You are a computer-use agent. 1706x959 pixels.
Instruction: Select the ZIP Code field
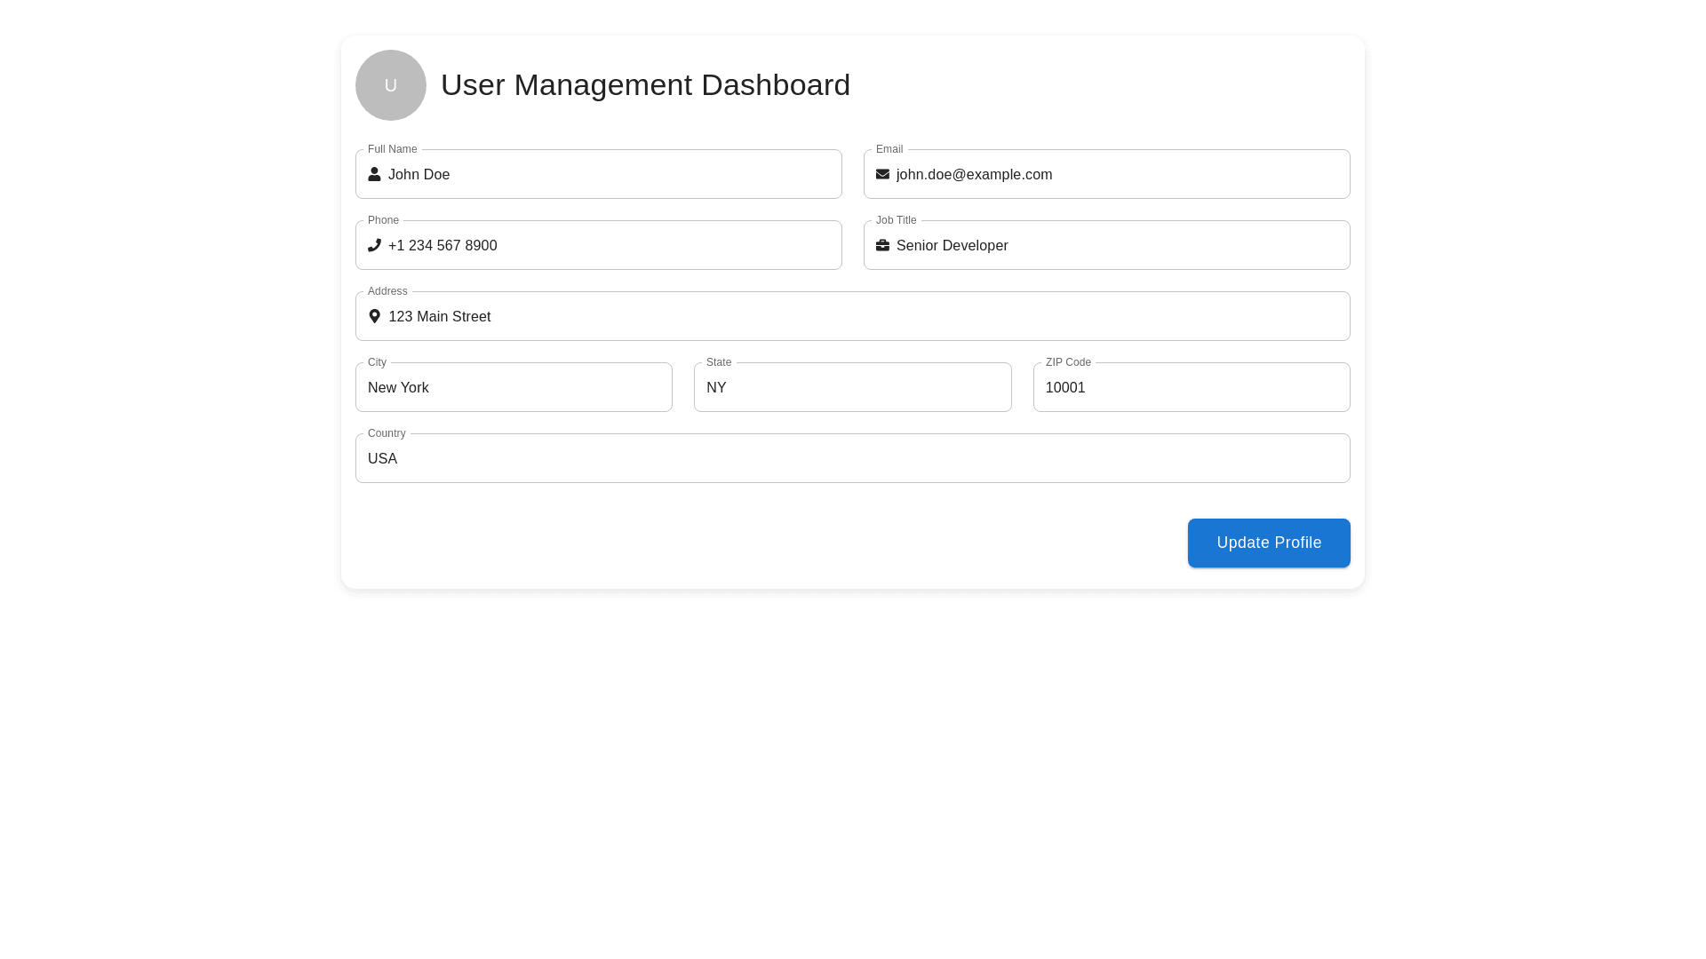coord(1191,388)
